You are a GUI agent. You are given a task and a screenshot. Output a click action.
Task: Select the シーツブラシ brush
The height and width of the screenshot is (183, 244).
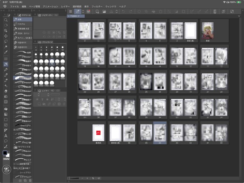[x=23, y=173]
